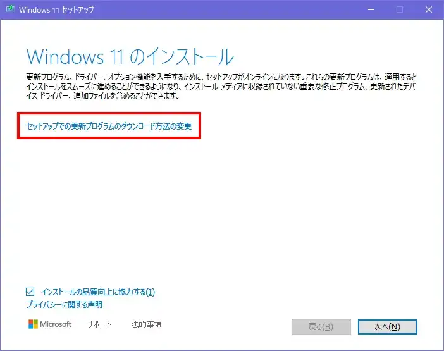The height and width of the screenshot is (351, 444).
Task: Open the サポート link
Action: point(99,324)
